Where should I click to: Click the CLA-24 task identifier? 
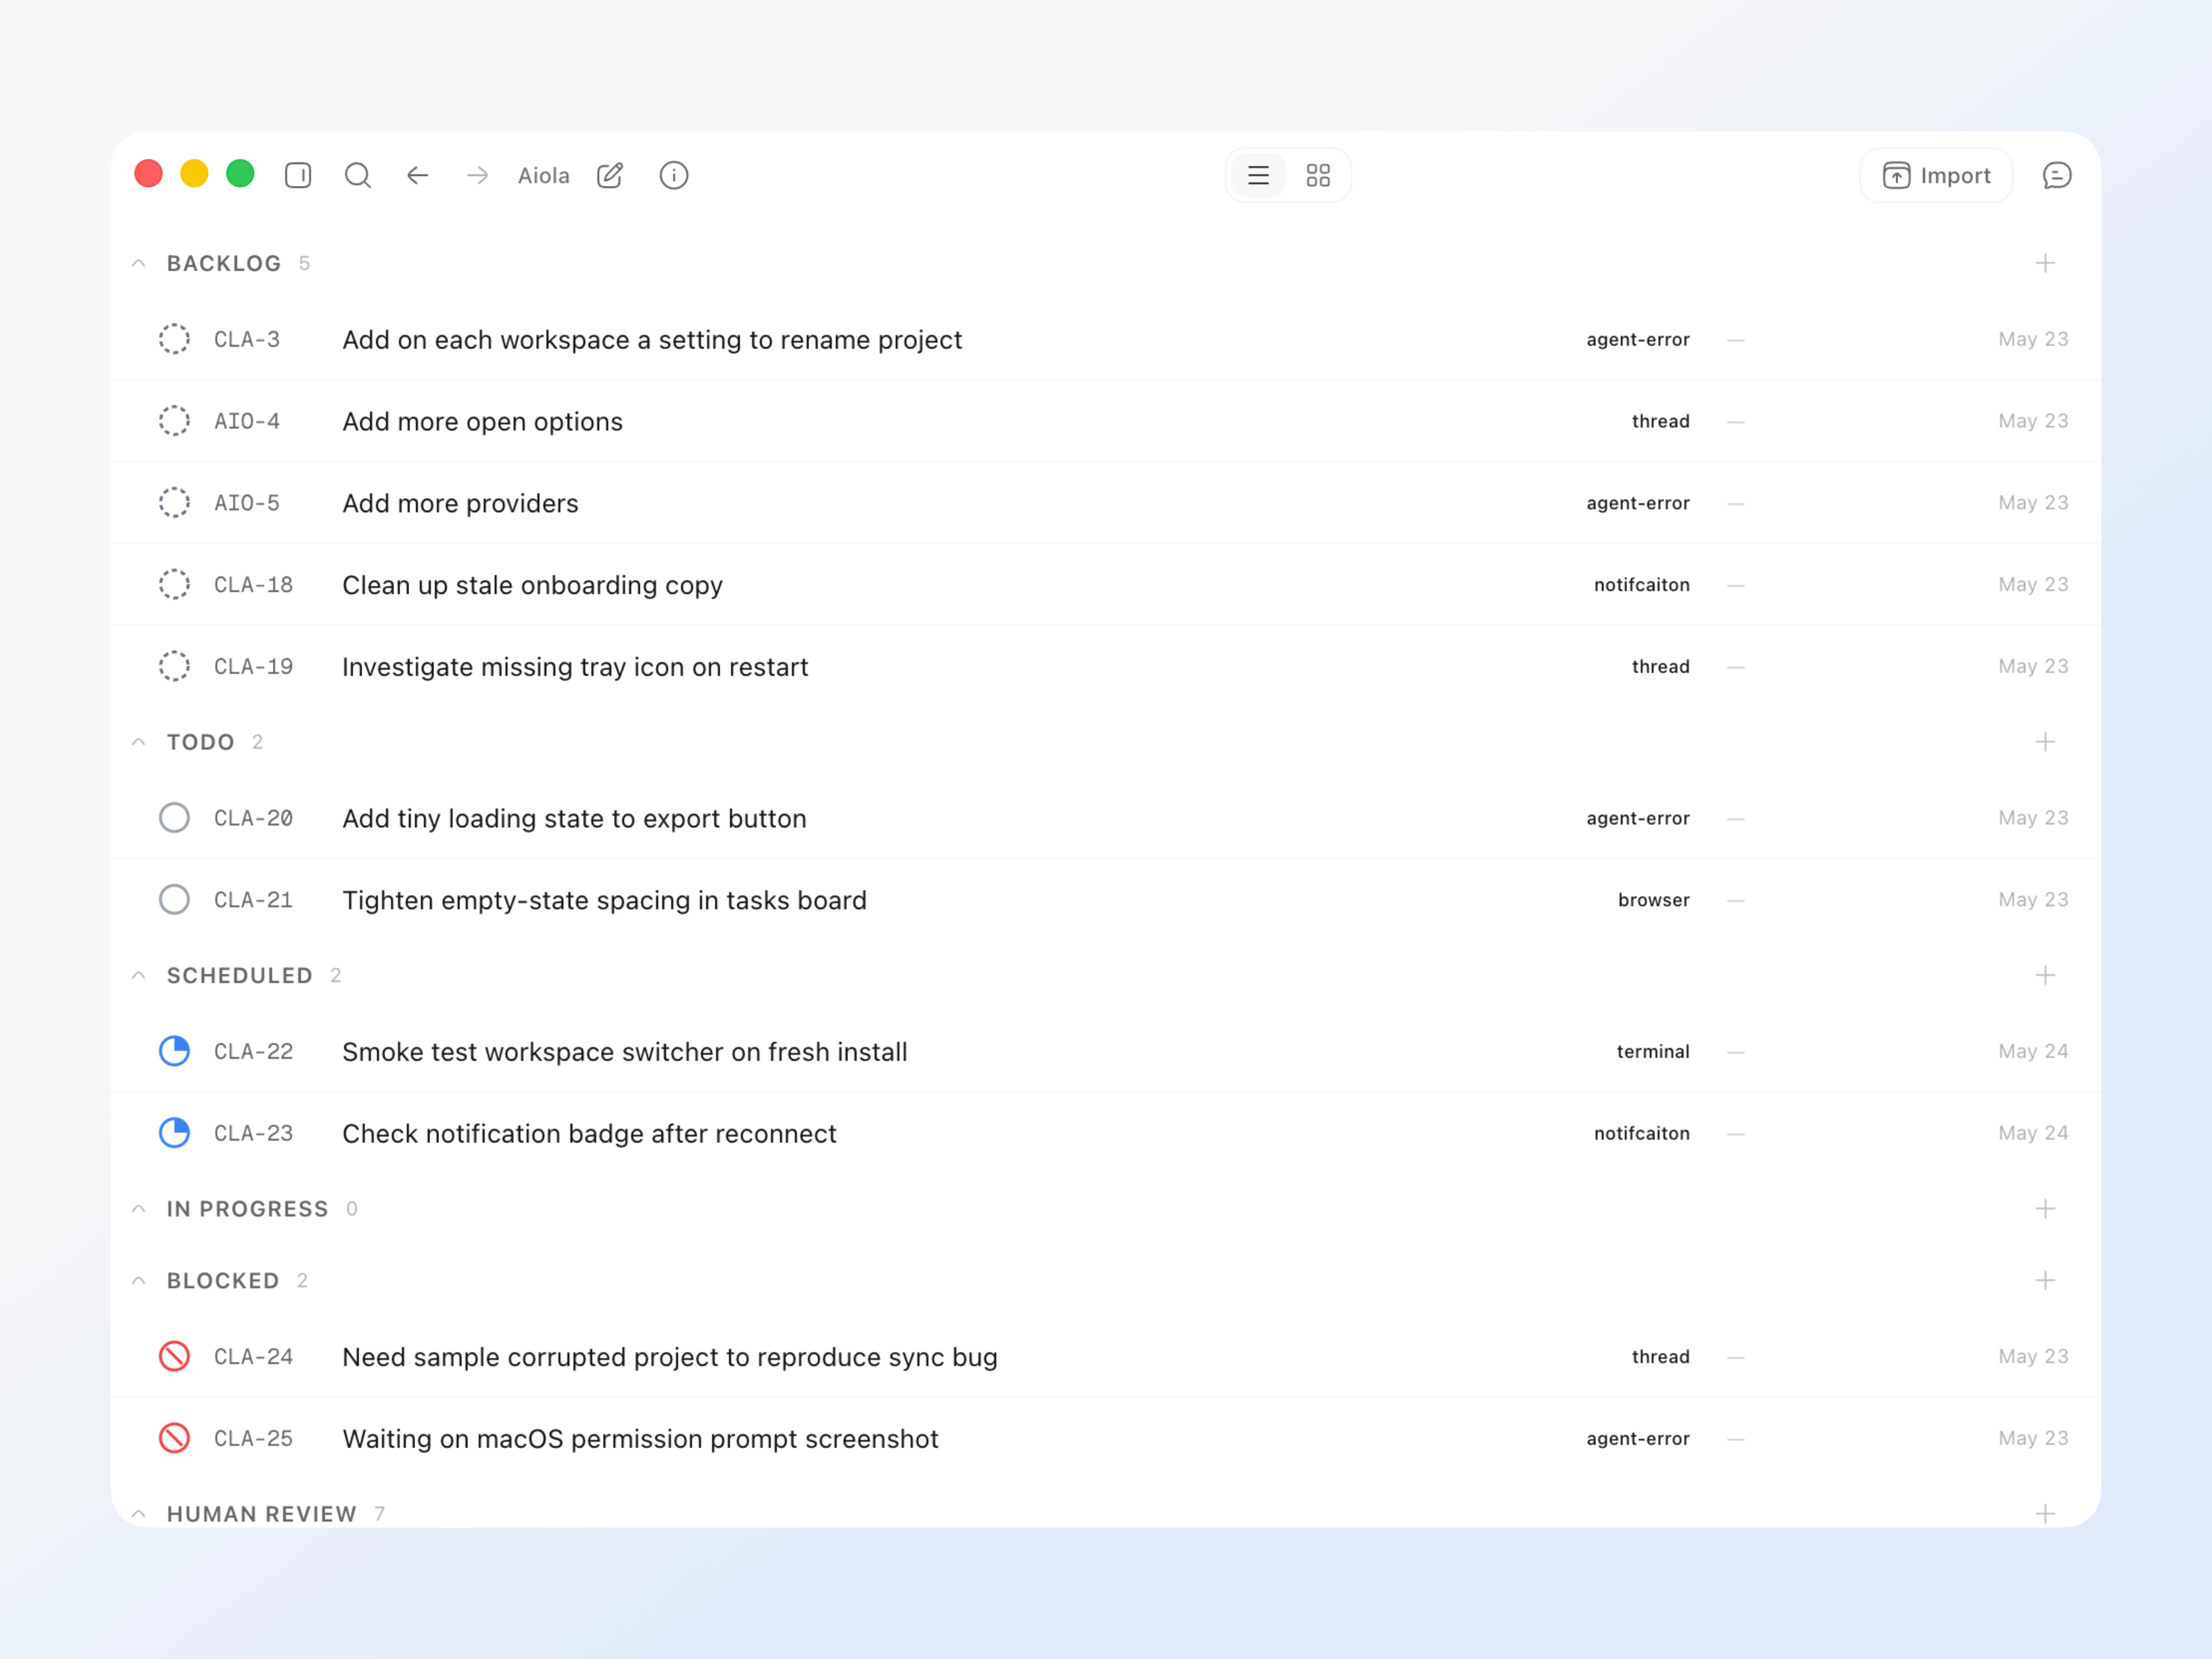[x=254, y=1357]
